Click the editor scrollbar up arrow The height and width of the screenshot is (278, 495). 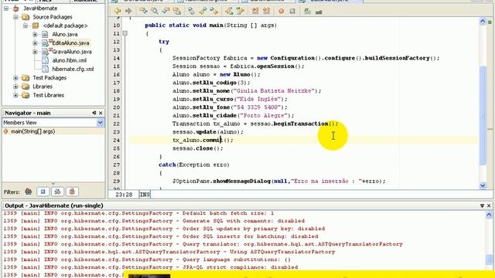483,21
